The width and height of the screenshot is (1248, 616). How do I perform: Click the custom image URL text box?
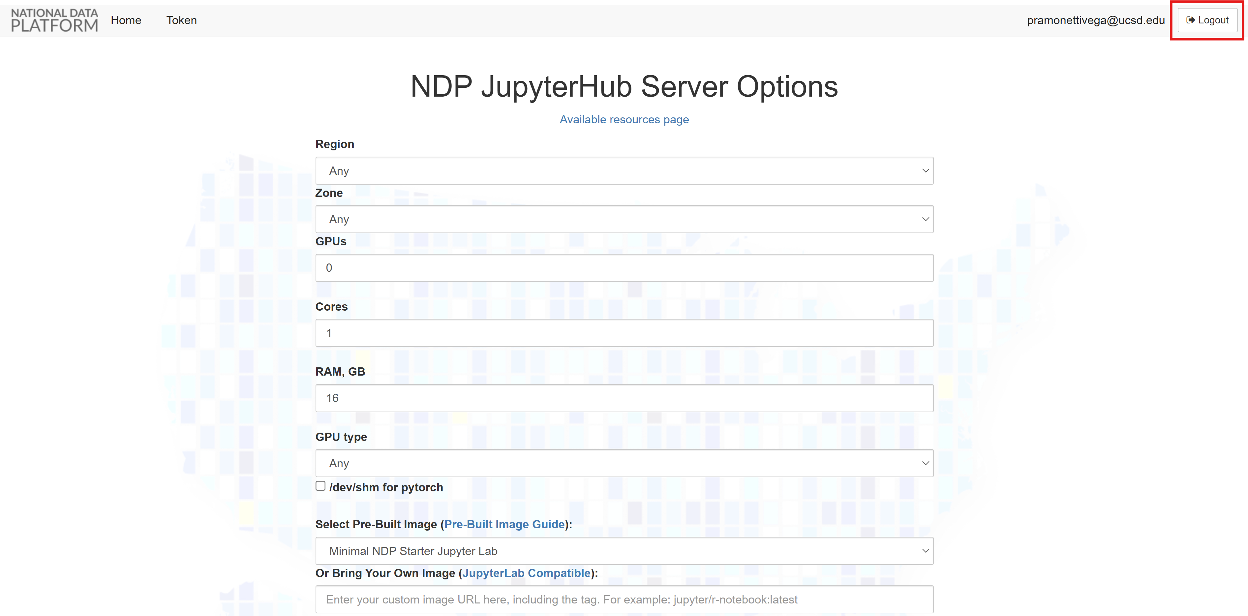[624, 600]
